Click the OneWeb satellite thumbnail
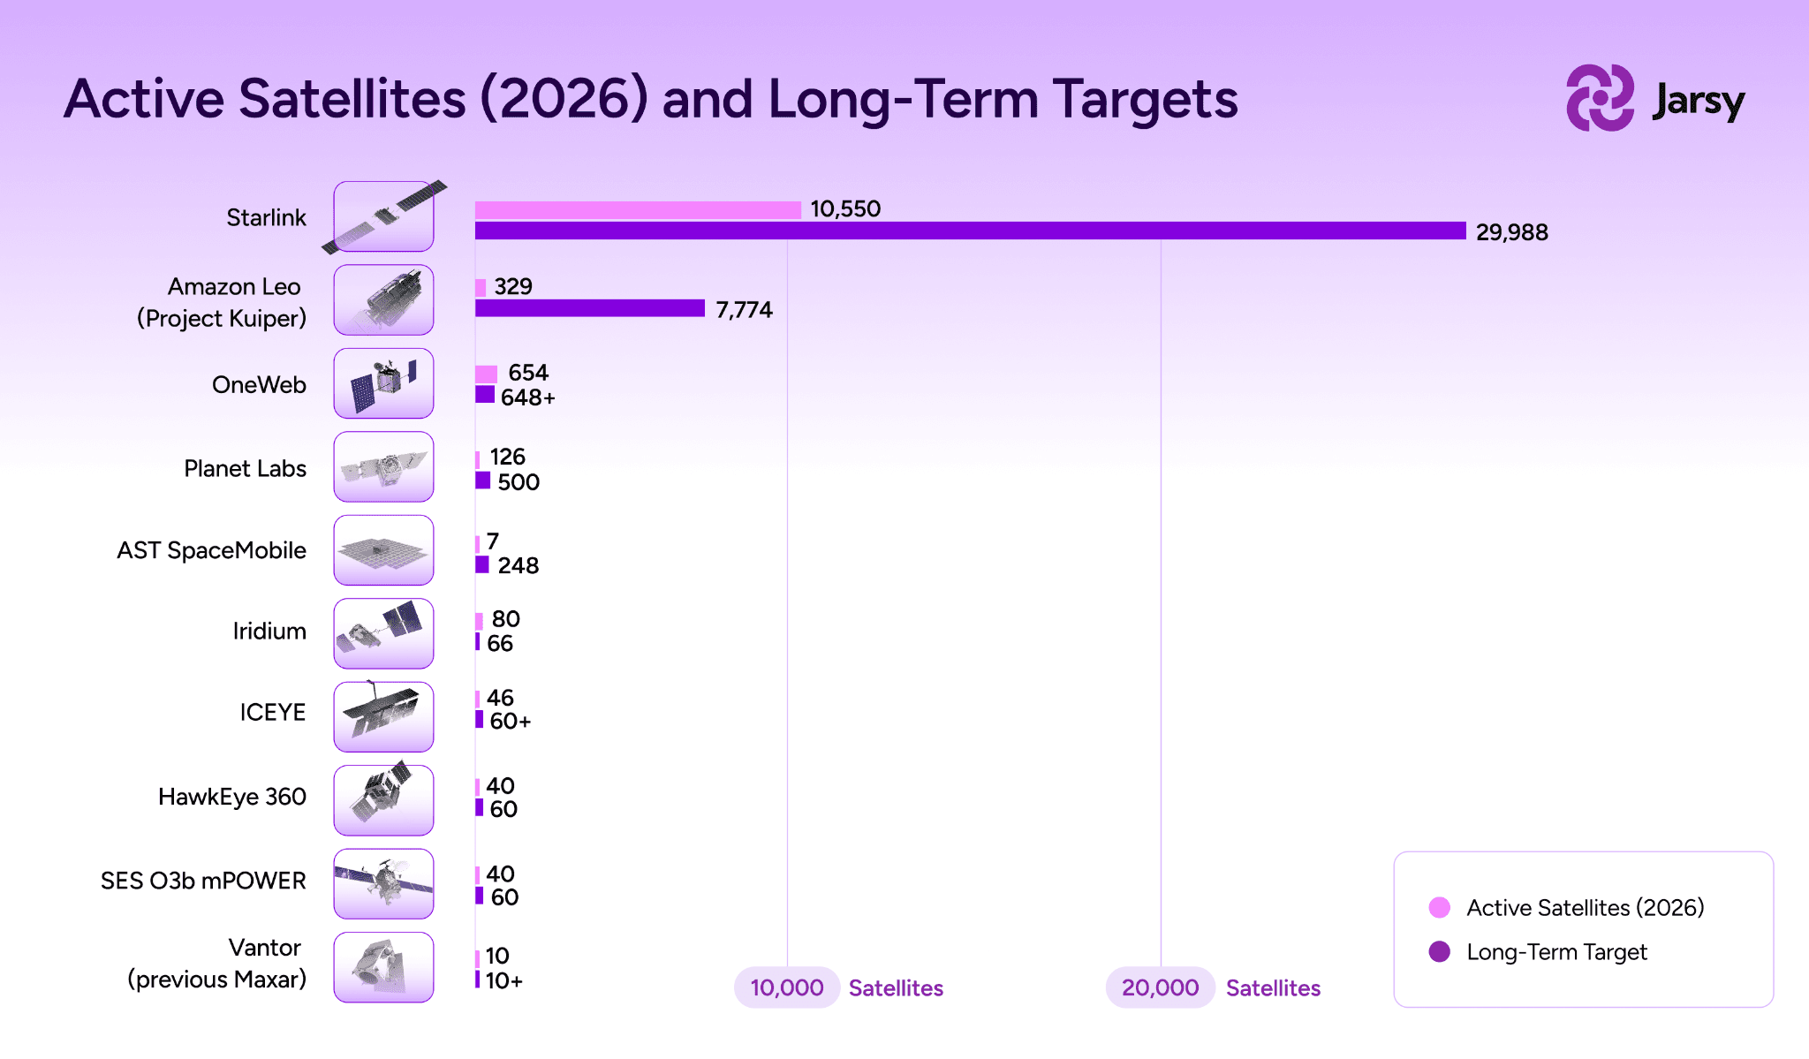The width and height of the screenshot is (1809, 1059). click(x=383, y=383)
